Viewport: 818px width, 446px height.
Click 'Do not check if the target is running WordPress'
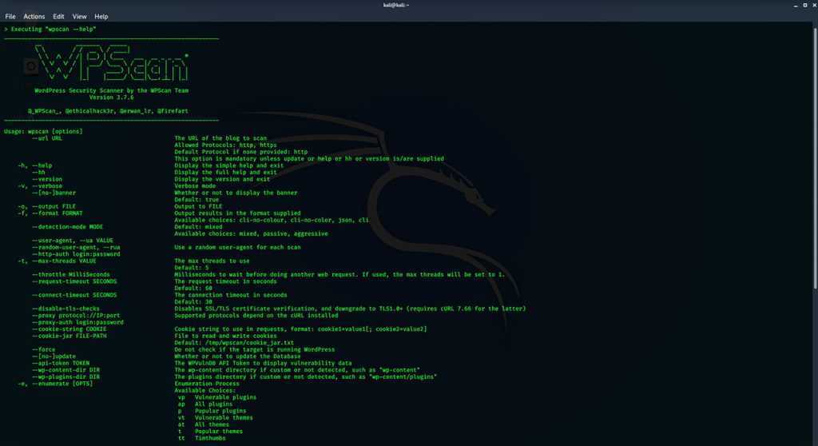tap(255, 348)
